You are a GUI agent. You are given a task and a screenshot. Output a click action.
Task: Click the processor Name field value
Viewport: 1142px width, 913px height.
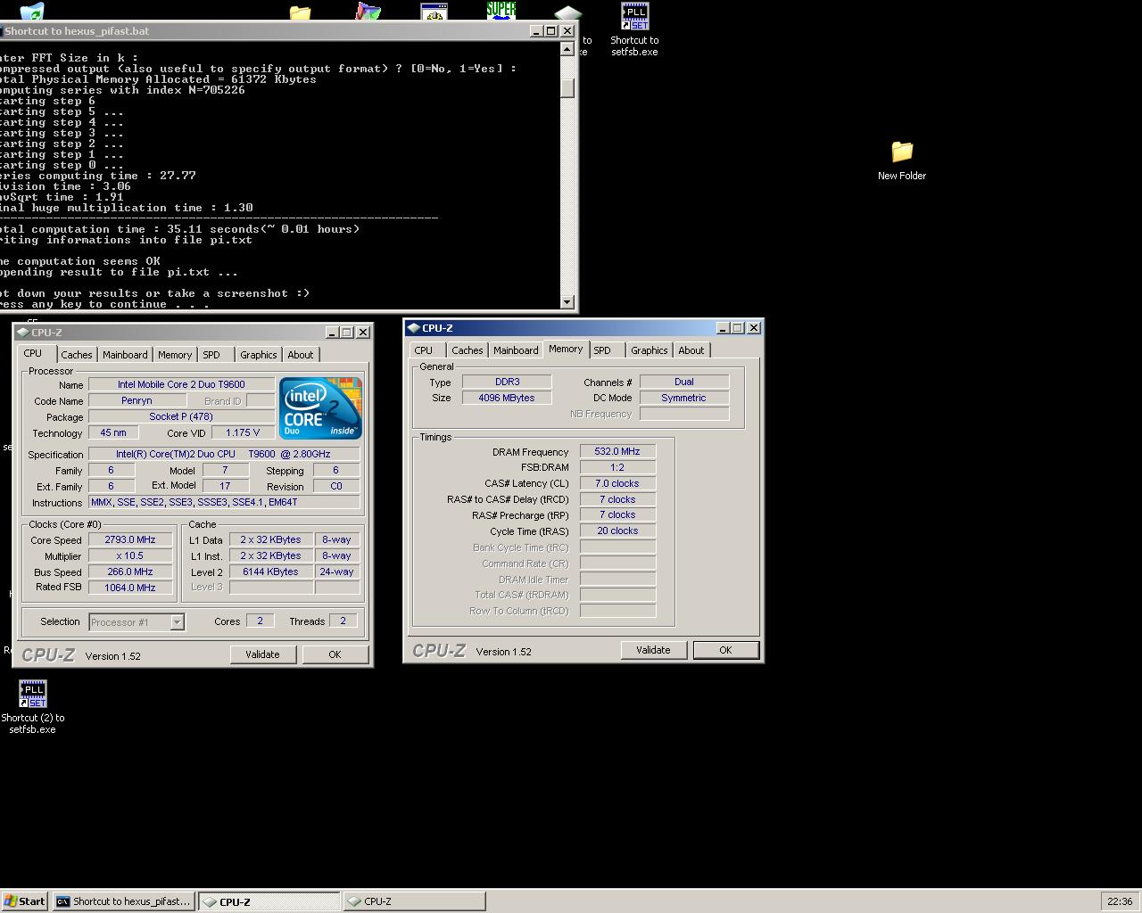tap(181, 384)
